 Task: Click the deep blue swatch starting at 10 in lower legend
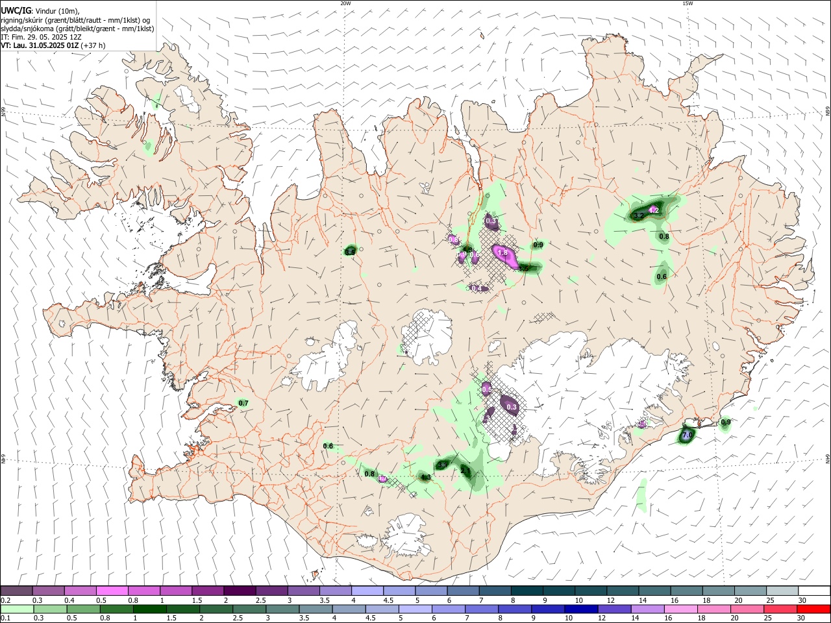tap(581, 609)
